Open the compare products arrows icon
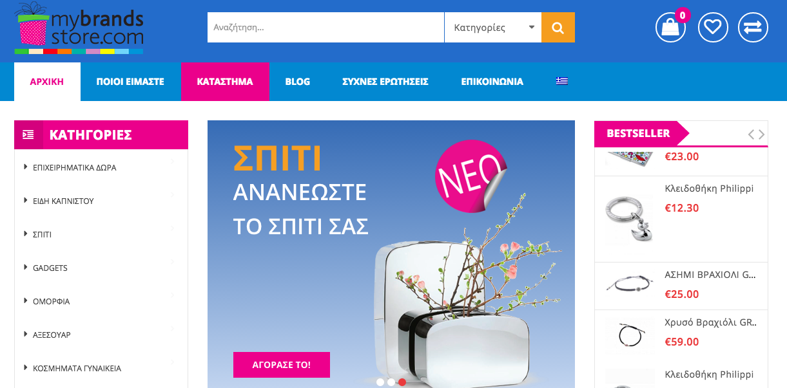This screenshot has height=388, width=787. [x=753, y=28]
